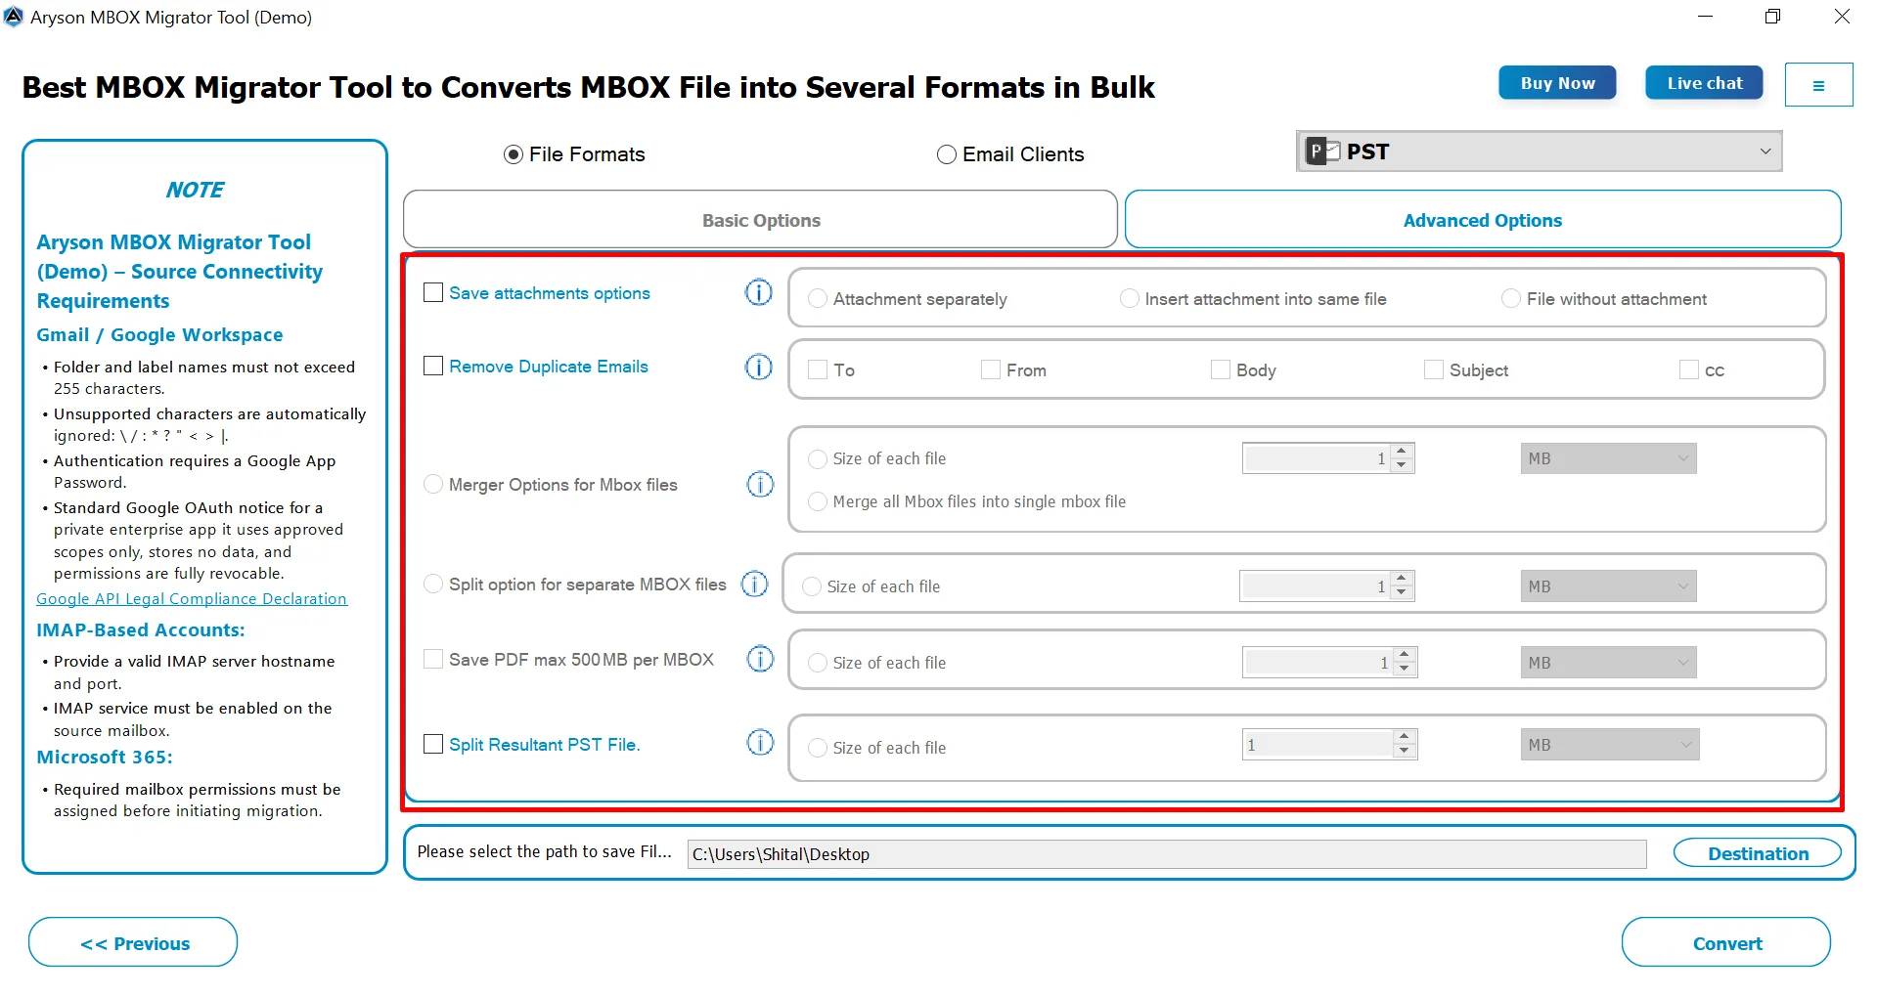
Task: Switch to the Advanced Options tab
Action: tap(1482, 220)
